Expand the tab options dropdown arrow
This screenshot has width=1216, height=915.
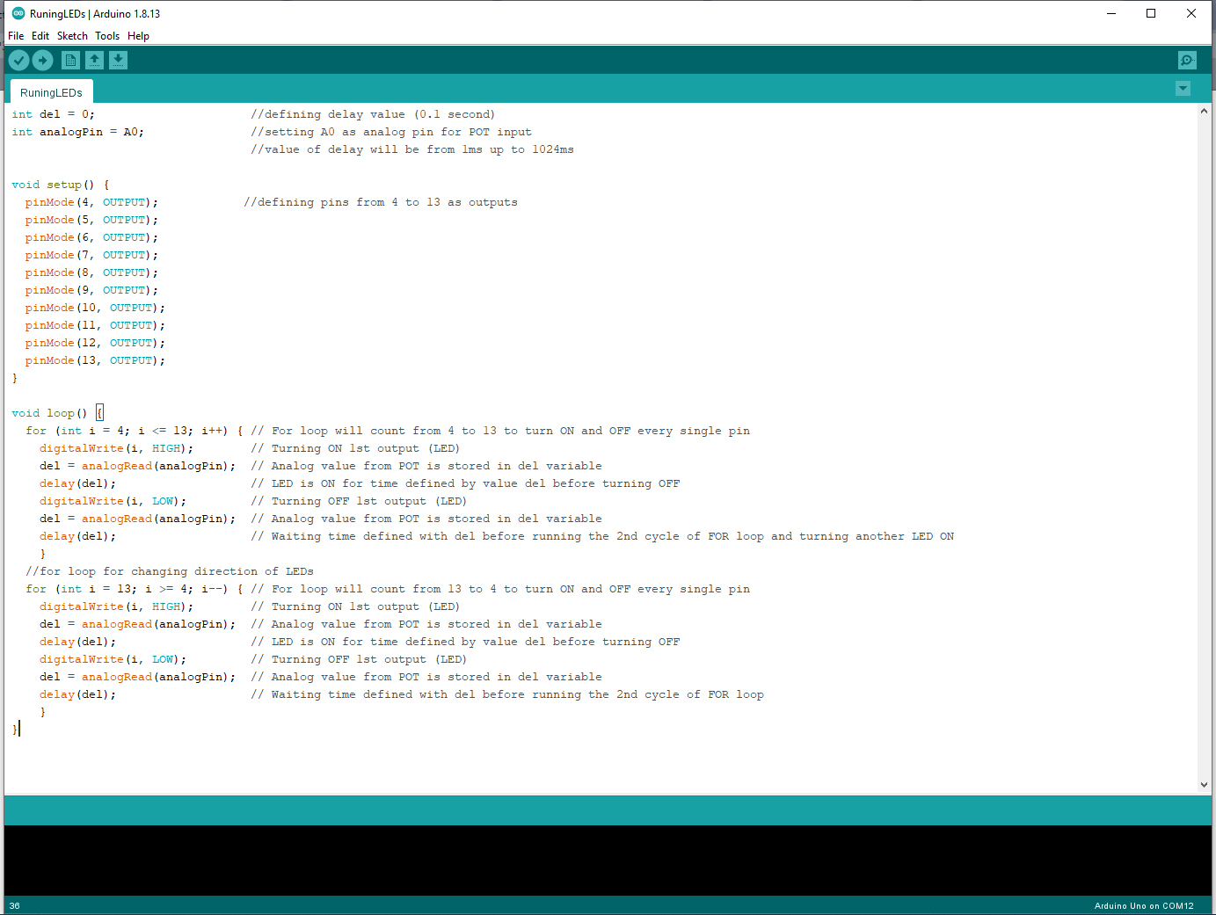1183,89
